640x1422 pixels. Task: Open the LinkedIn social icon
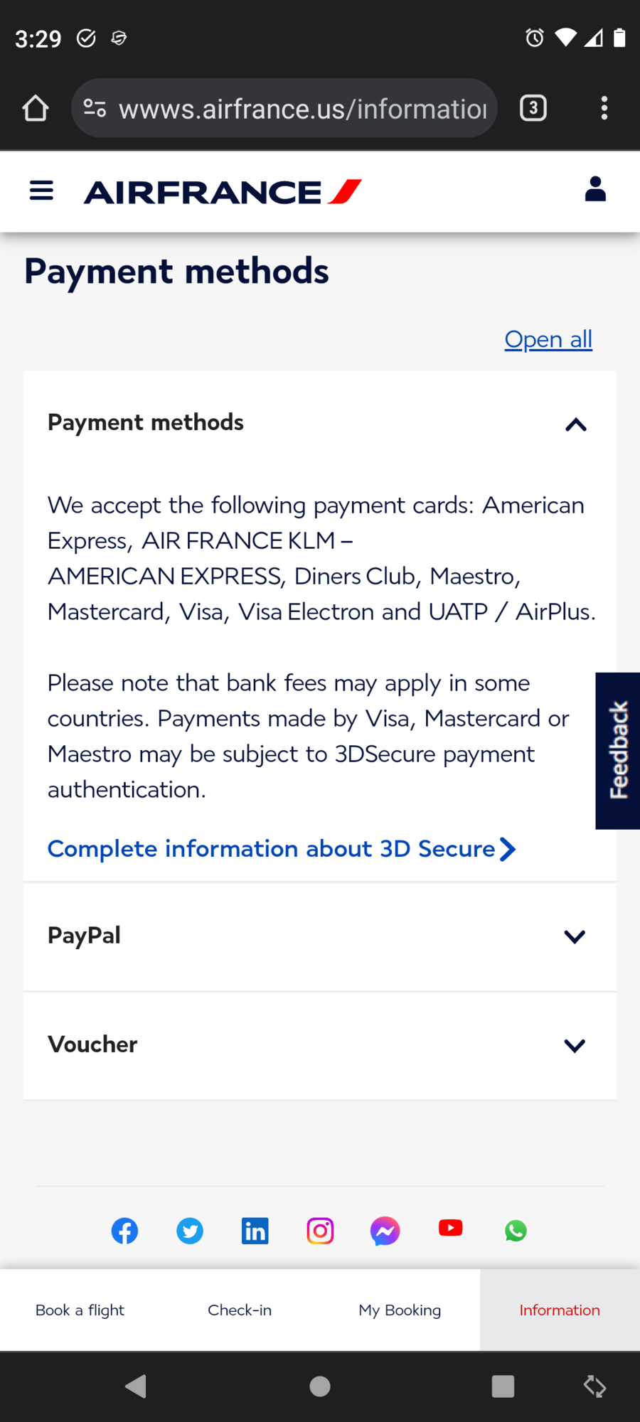(x=255, y=1231)
